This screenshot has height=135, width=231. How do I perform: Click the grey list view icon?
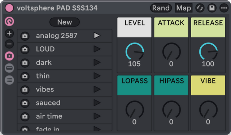[9, 80]
